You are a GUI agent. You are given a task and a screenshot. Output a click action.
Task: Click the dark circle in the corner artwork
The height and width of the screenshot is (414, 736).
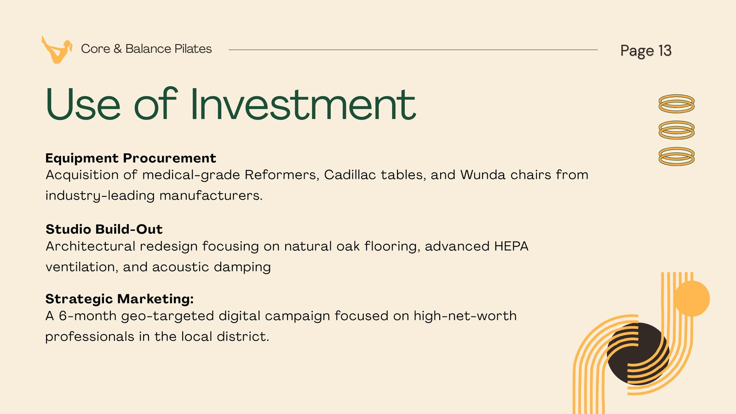[x=637, y=354]
